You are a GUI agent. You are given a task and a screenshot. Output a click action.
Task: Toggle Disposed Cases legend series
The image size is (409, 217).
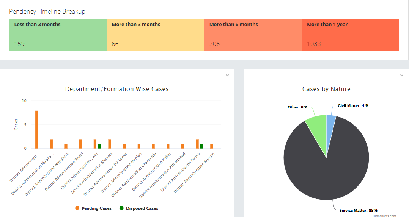pyautogui.click(x=138, y=208)
